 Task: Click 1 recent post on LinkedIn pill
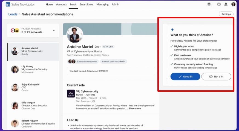(114, 61)
